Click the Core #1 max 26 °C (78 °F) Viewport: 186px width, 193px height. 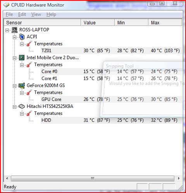click(x=164, y=79)
